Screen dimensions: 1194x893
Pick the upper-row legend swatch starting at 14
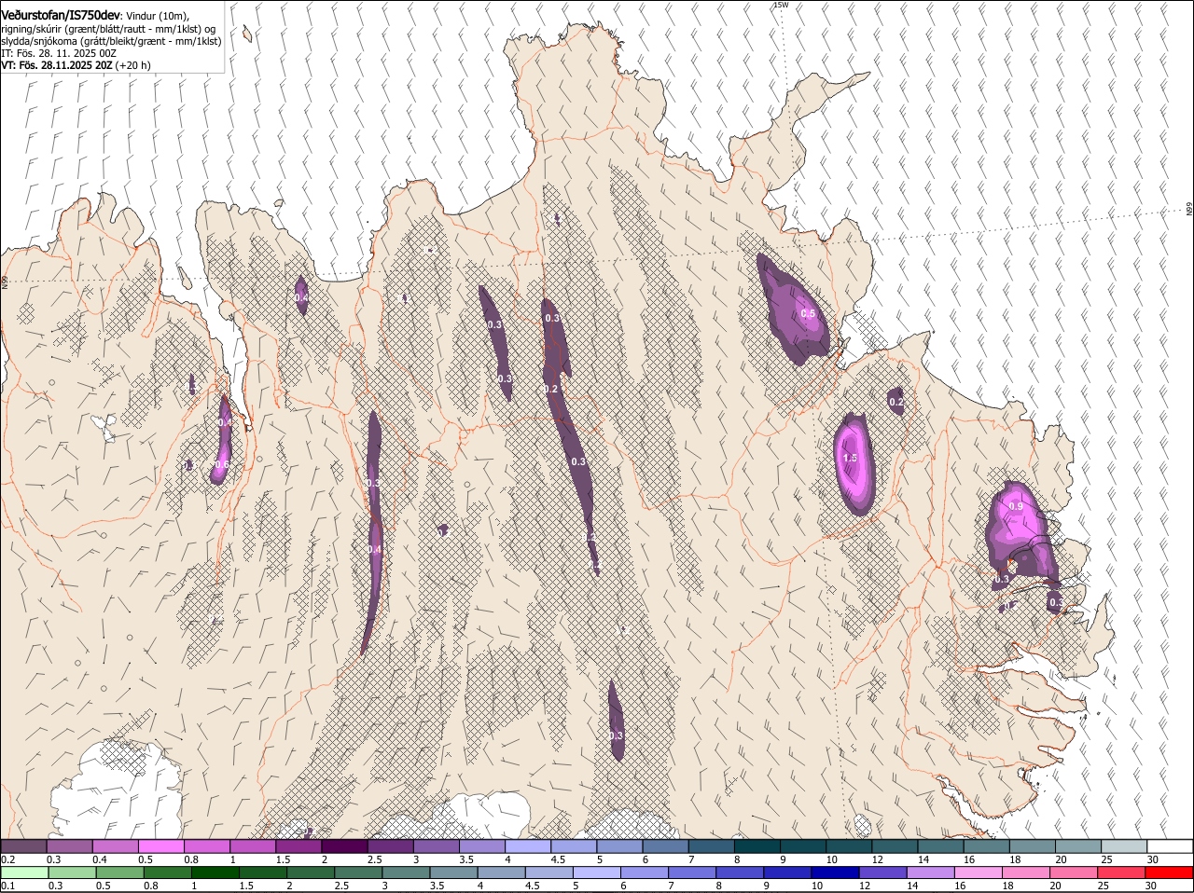[940, 846]
